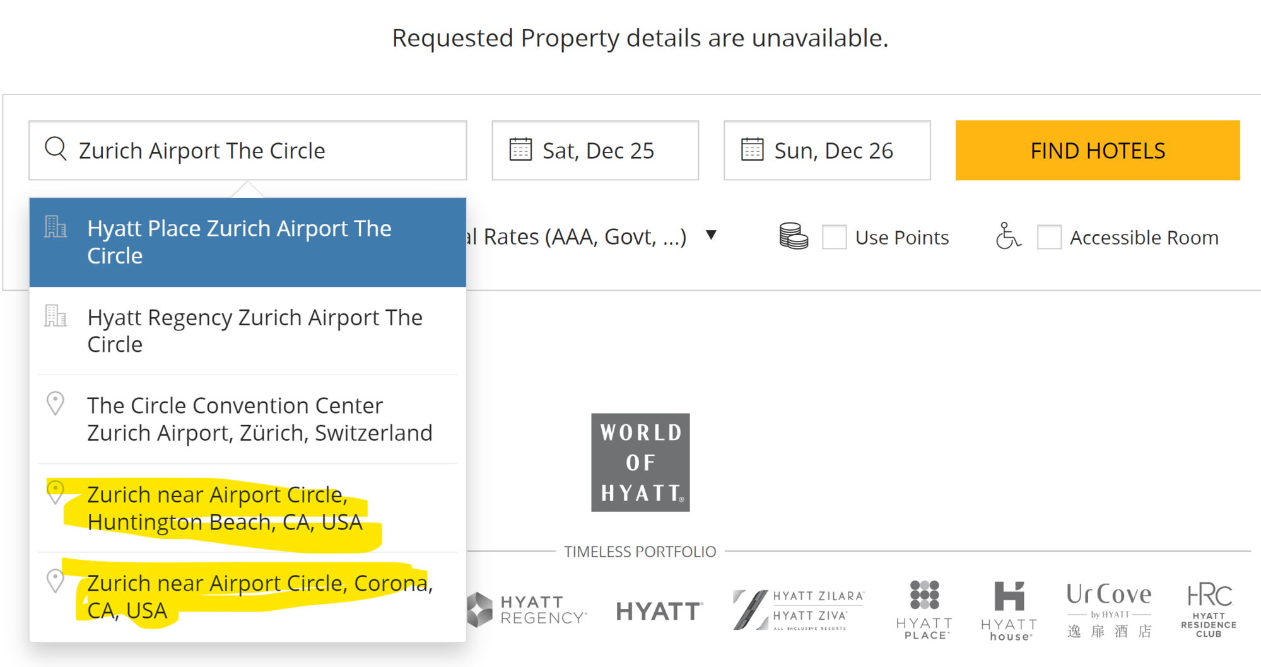Choose The Circle Convention Center suggestion
This screenshot has width=1261, height=667.
(x=247, y=419)
